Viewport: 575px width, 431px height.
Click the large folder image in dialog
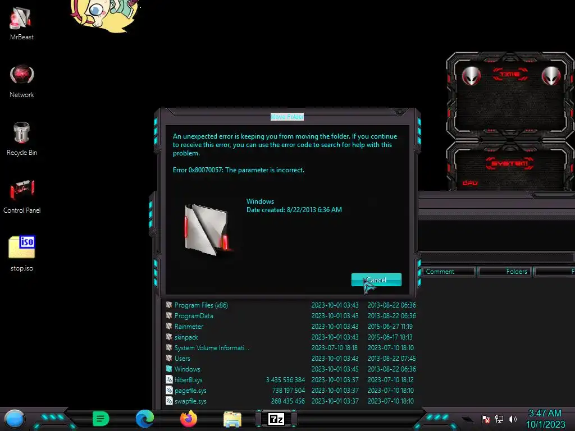point(208,230)
